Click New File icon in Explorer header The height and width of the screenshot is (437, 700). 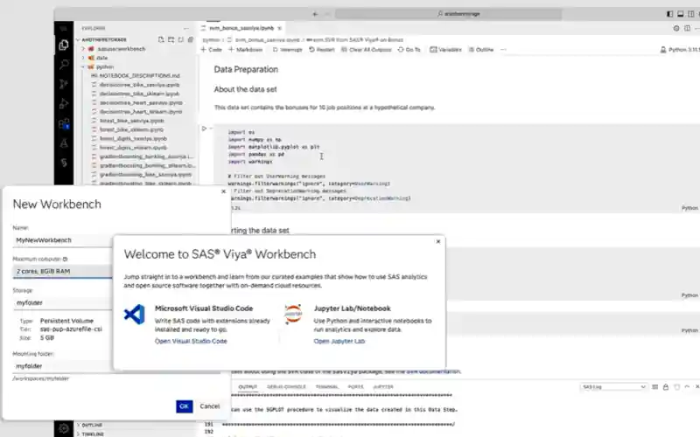pos(161,39)
